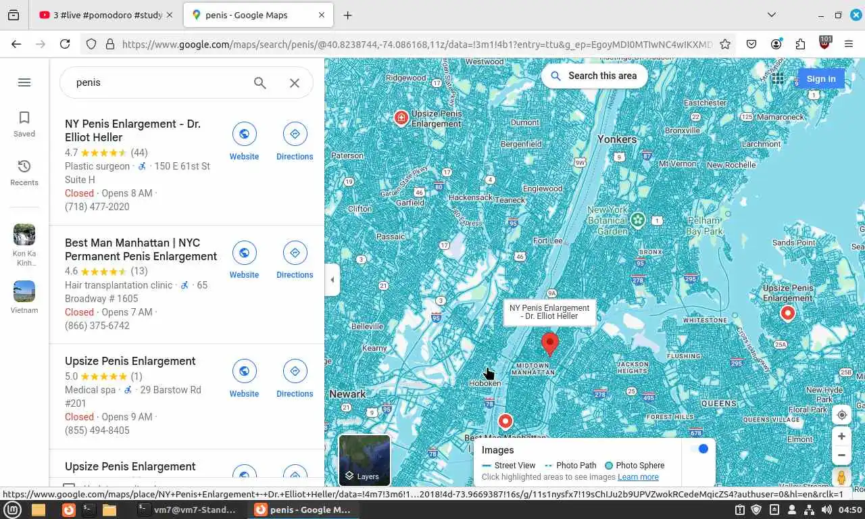Viewport: 865px width, 519px height.
Task: Open the volume control in system tray
Action: click(x=826, y=510)
